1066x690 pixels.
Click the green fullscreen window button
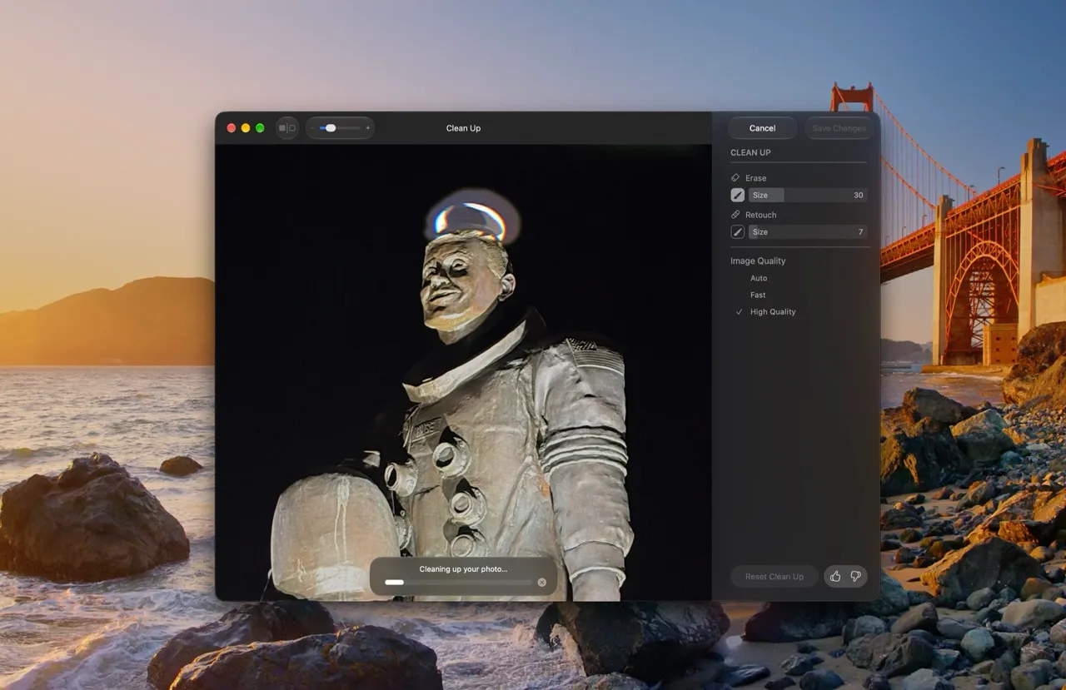tap(260, 128)
